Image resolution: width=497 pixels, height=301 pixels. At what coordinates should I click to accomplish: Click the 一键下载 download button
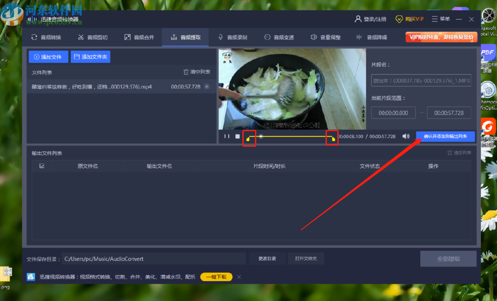[x=216, y=277]
